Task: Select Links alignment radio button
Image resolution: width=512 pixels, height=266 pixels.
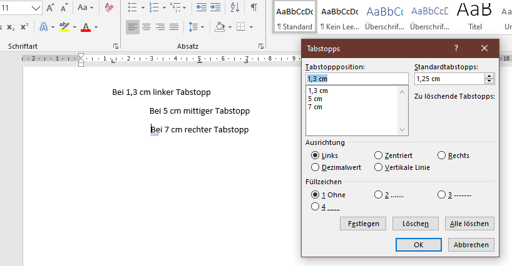Action: [x=315, y=155]
